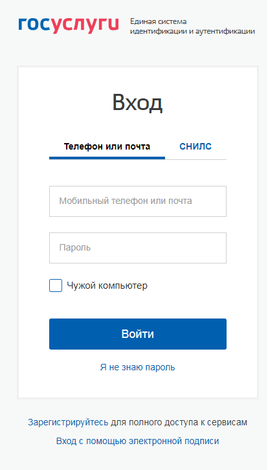Viewport: 268px width, 470px height.
Task: Click the blue underline beneath the active tab
Action: click(107, 158)
